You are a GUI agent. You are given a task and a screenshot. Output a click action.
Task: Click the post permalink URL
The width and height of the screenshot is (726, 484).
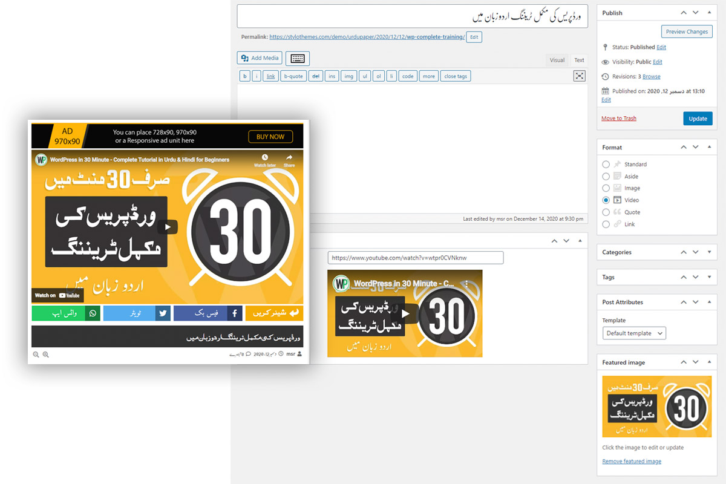click(367, 37)
